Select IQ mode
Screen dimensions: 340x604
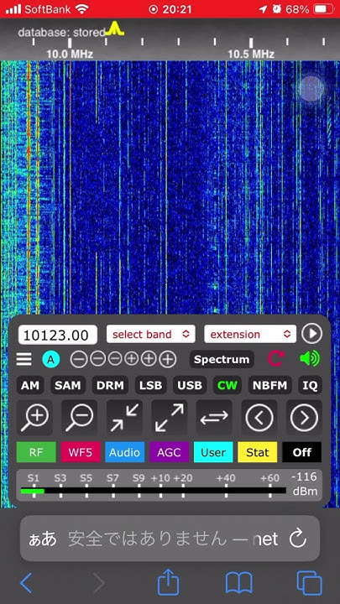point(310,385)
